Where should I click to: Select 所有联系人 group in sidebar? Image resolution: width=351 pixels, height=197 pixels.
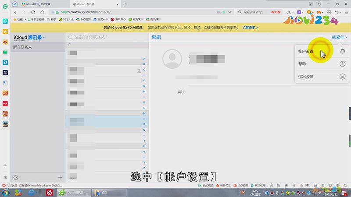pyautogui.click(x=38, y=47)
